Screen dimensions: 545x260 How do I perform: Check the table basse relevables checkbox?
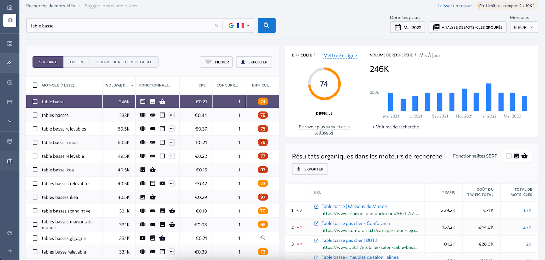point(35,129)
